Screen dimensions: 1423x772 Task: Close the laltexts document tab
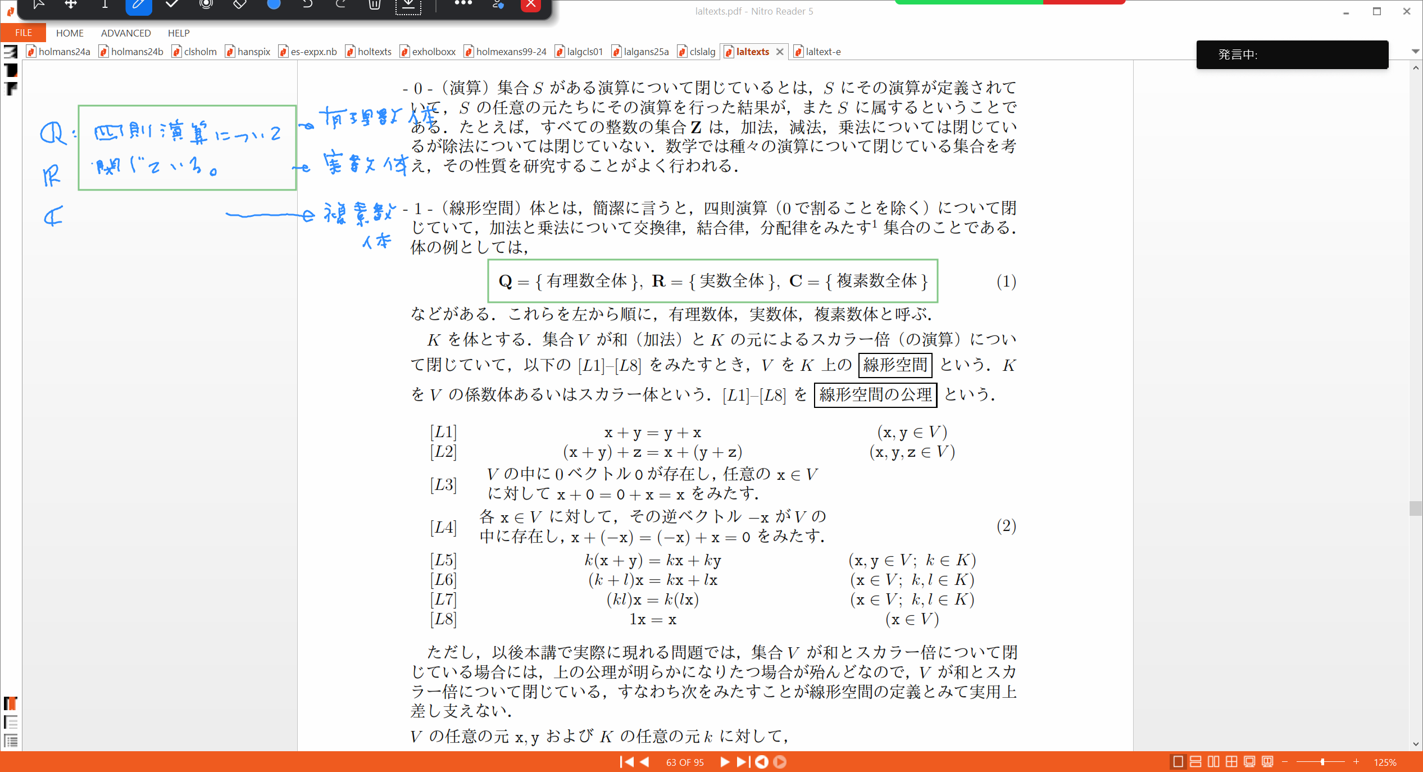point(780,52)
